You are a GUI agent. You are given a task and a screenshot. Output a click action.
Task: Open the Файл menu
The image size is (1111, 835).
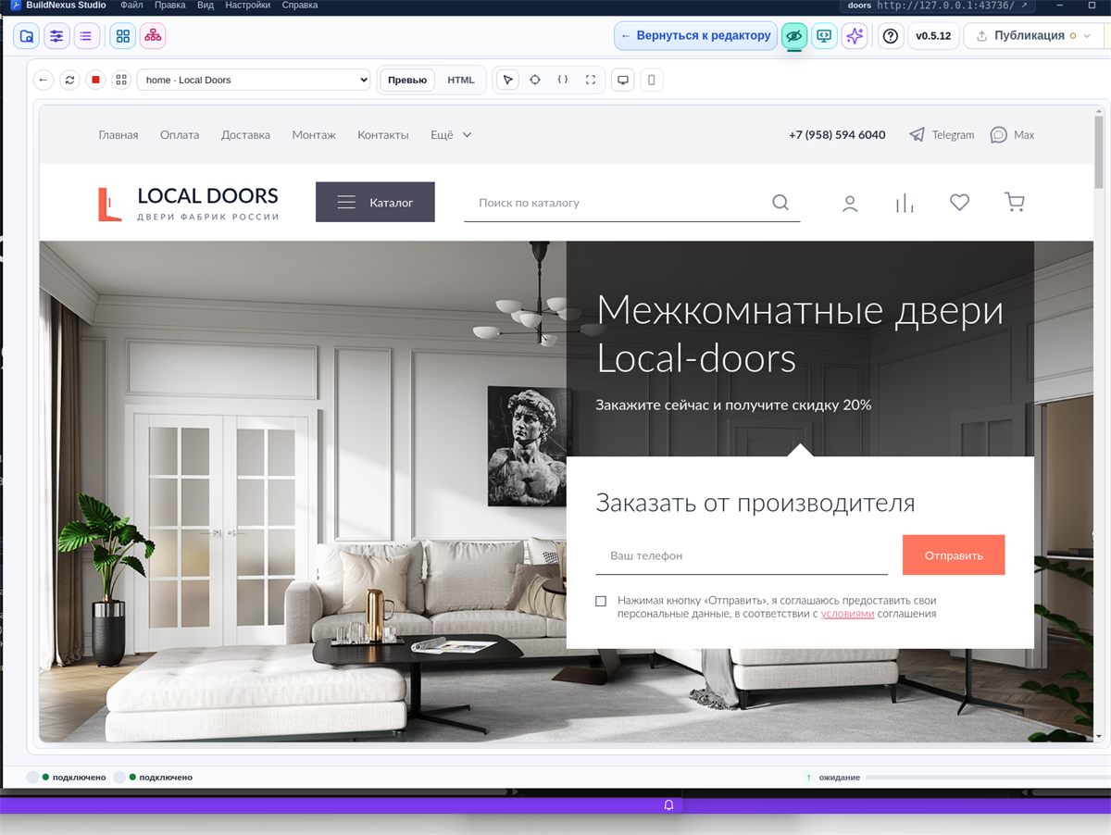tap(131, 6)
